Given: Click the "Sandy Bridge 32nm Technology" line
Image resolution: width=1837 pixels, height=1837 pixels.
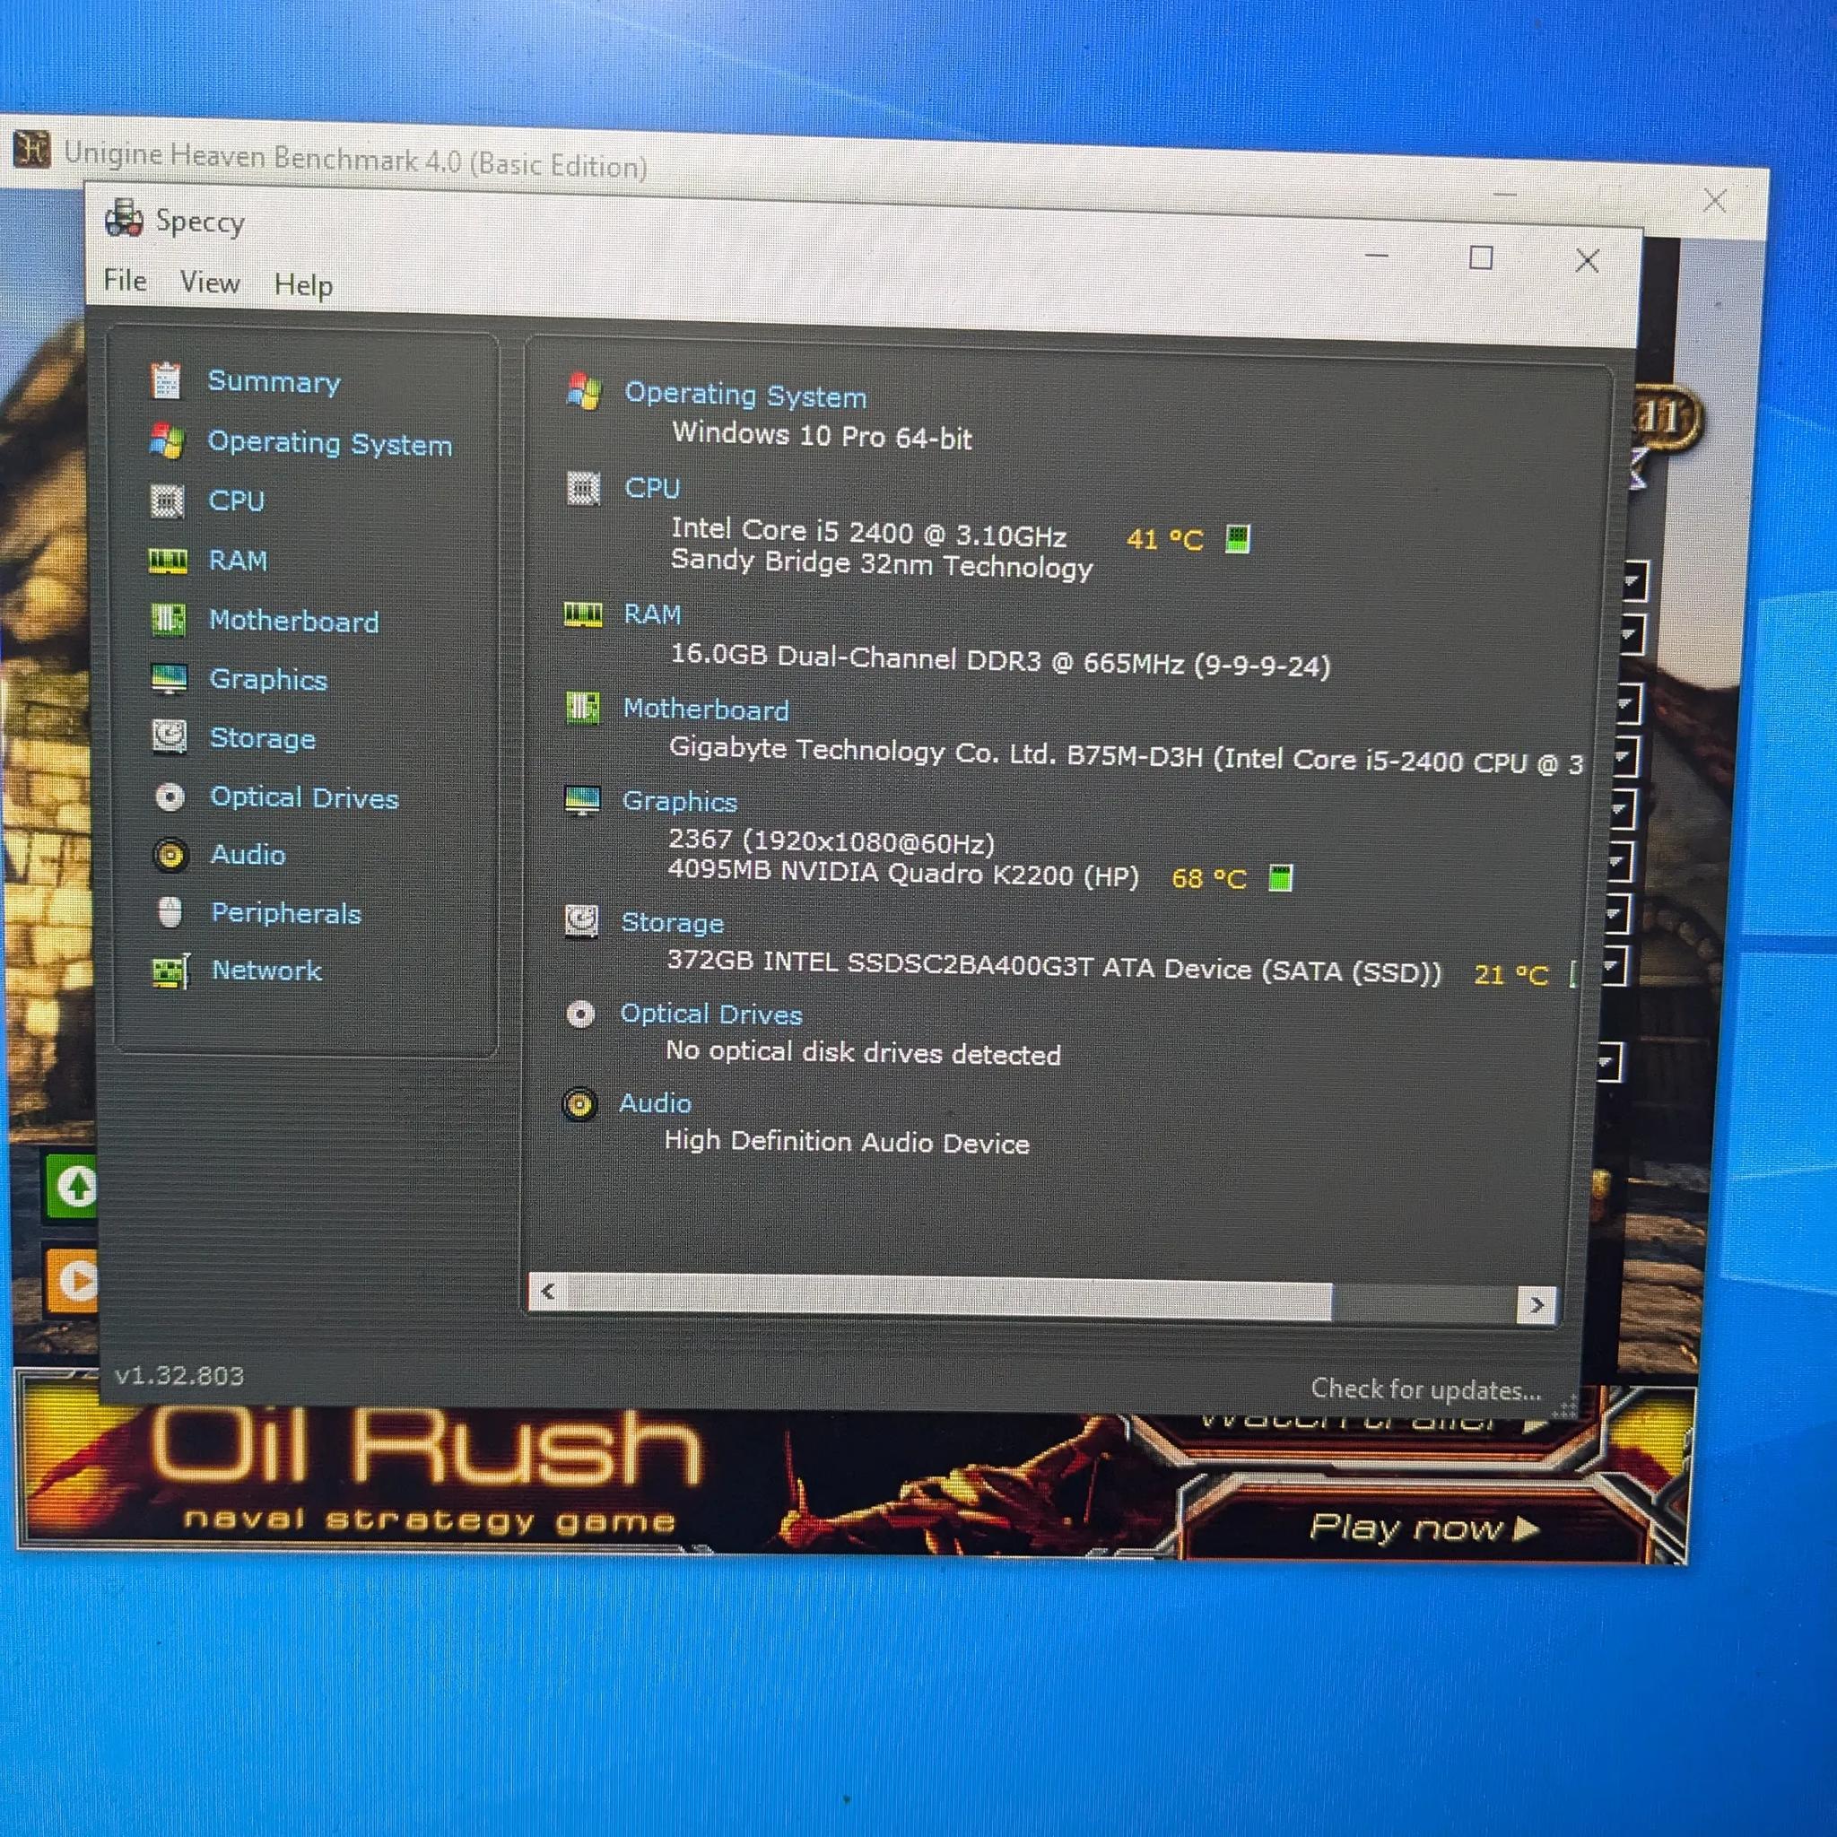Looking at the screenshot, I should pos(883,563).
